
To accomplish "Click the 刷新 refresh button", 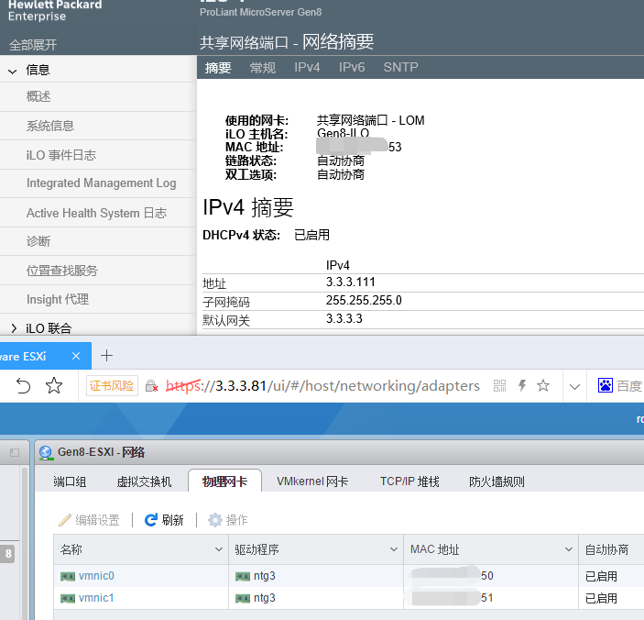I will point(164,520).
